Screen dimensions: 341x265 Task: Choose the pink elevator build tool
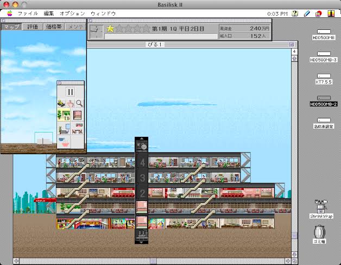(78, 115)
